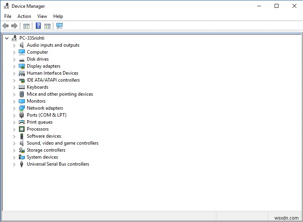Image resolution: width=303 pixels, height=222 pixels.
Task: Expand the Keyboards category
Action: [14, 87]
